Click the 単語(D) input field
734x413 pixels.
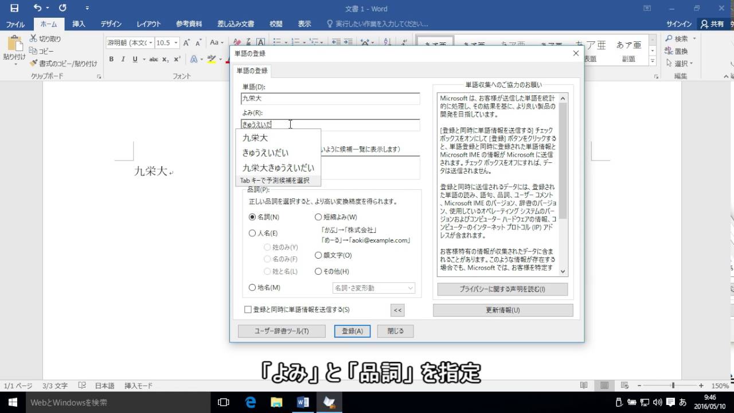click(330, 99)
